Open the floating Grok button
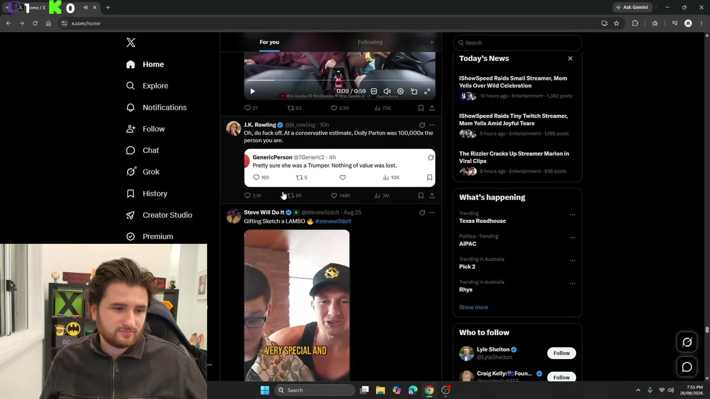 click(687, 342)
